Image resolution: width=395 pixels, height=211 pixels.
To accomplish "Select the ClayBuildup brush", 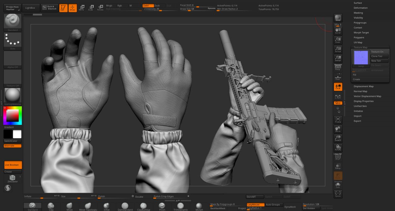I will pyautogui.click(x=143, y=206).
